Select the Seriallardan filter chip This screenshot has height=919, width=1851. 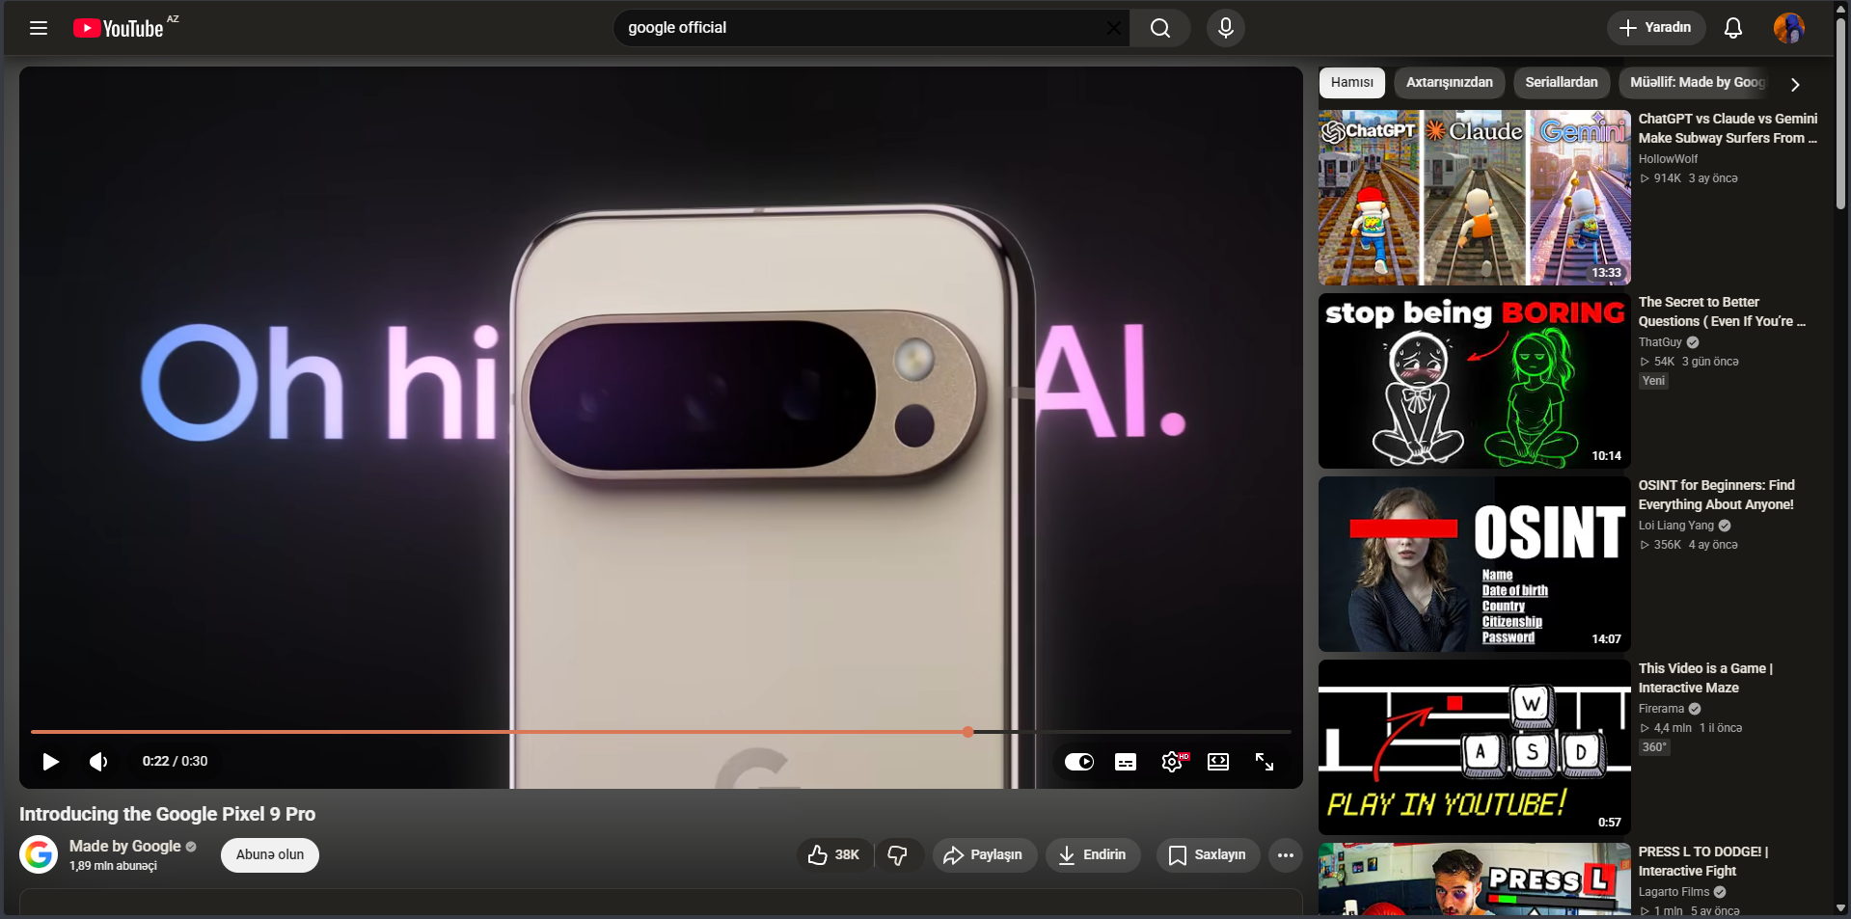pyautogui.click(x=1562, y=83)
